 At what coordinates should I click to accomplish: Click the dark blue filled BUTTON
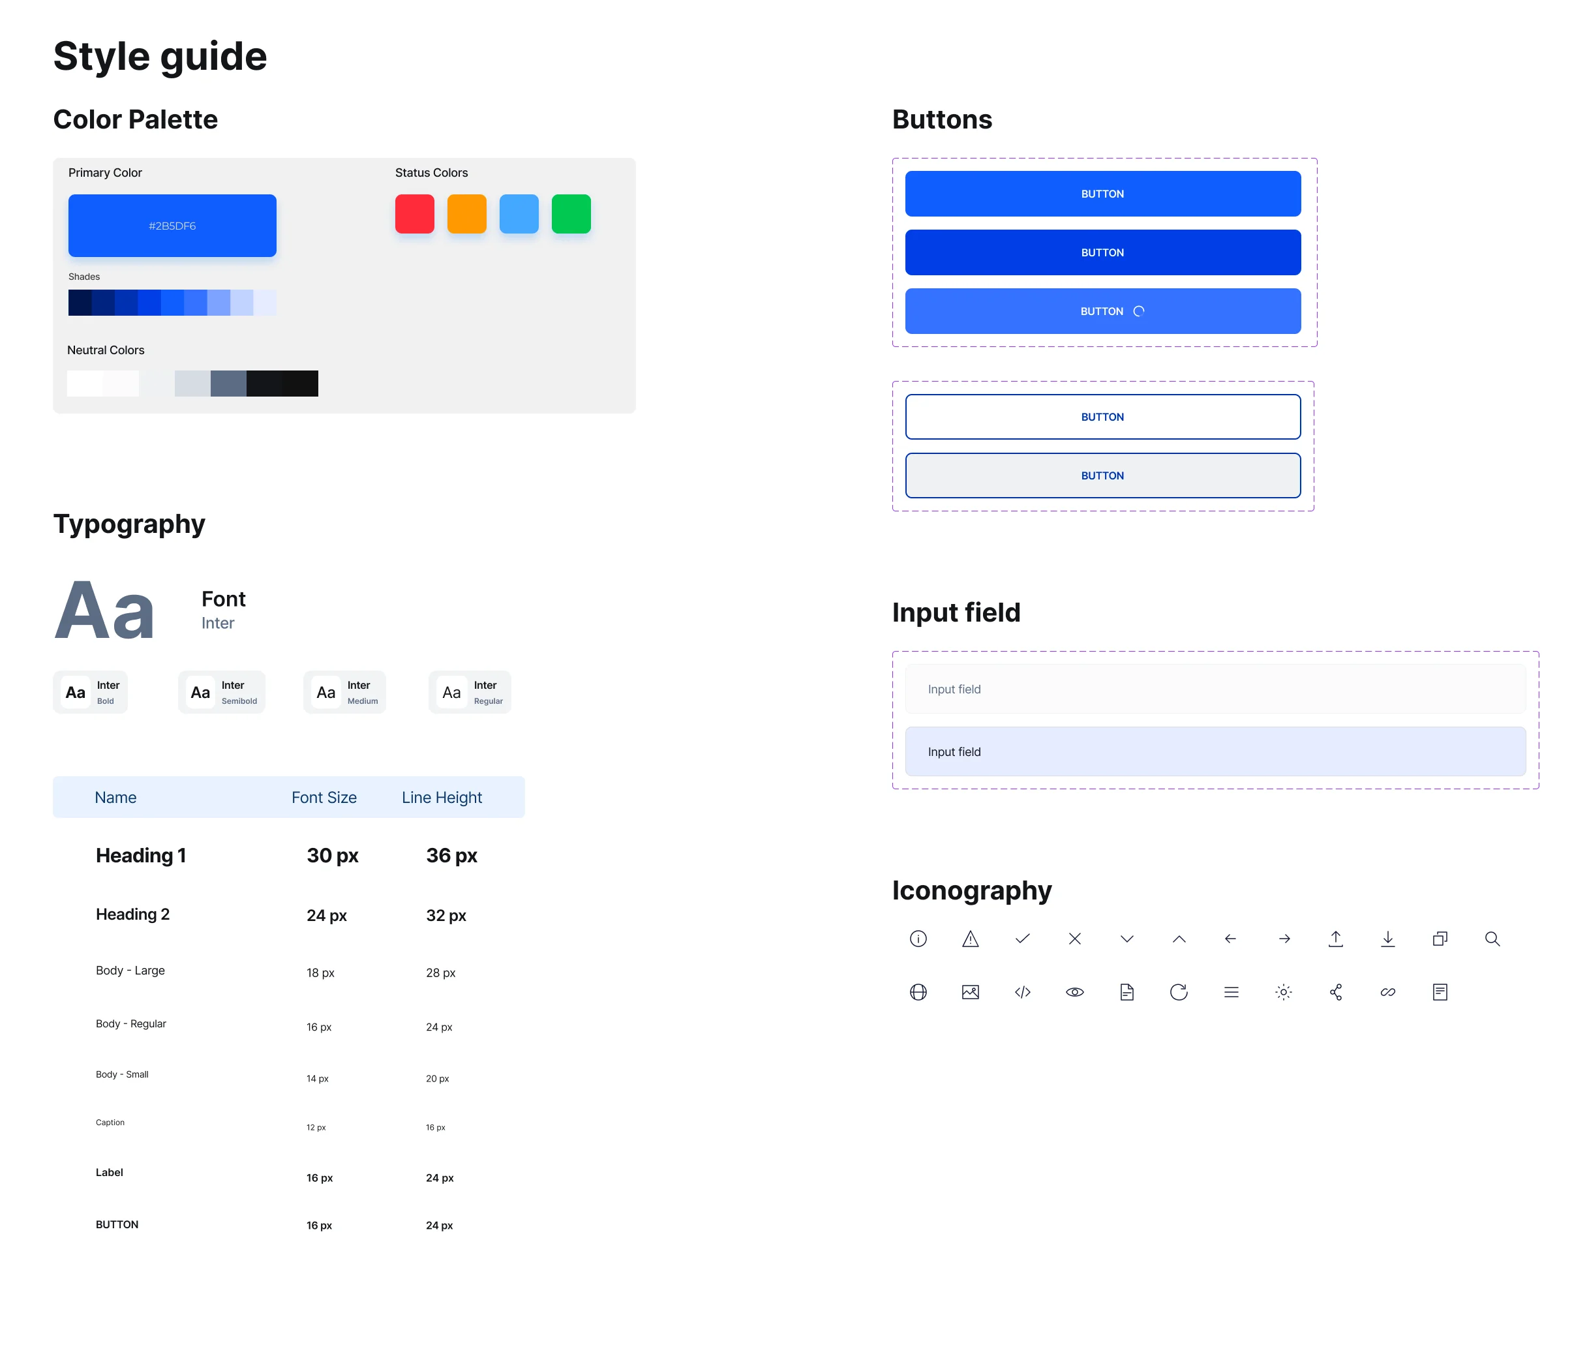click(1103, 252)
